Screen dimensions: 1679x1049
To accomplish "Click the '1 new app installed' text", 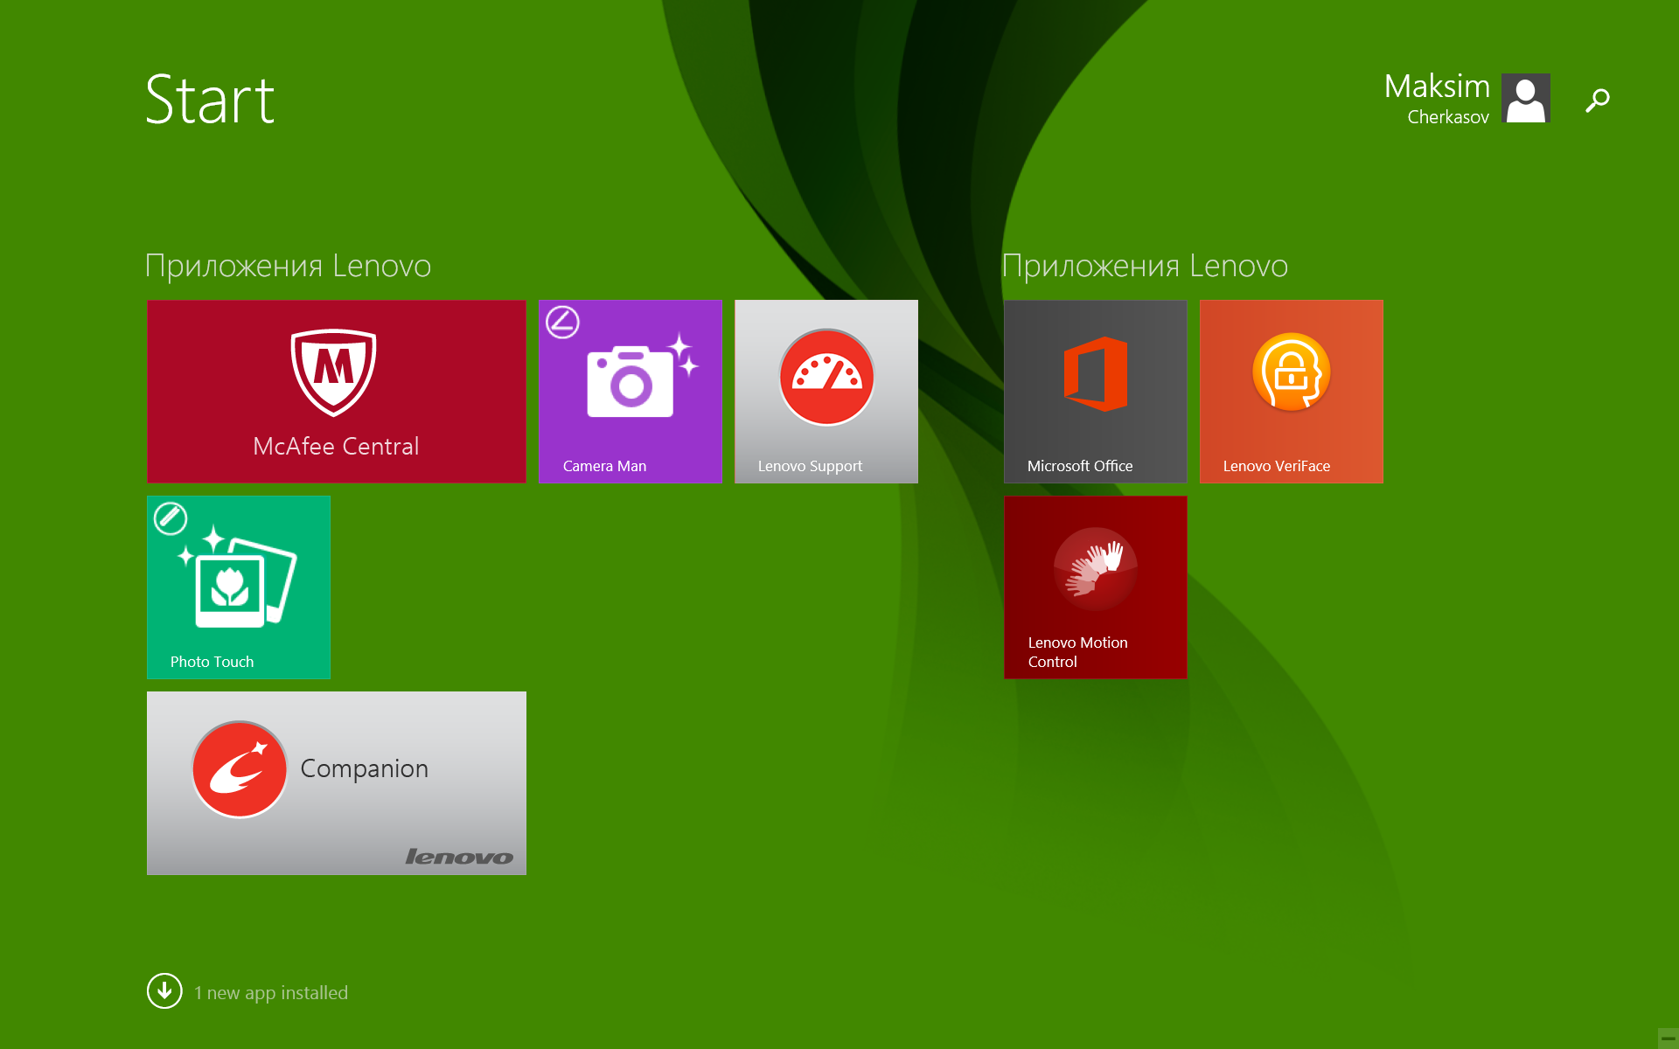I will pyautogui.click(x=271, y=993).
